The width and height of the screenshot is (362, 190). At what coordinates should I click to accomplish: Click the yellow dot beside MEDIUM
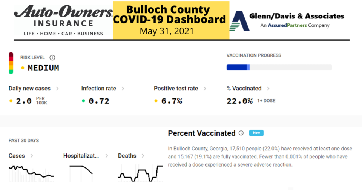(x=23, y=68)
